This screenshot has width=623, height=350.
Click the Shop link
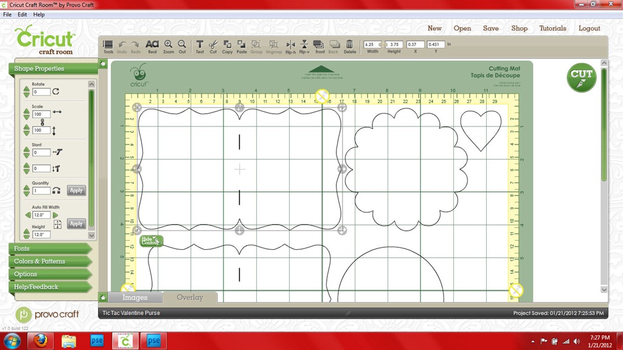[x=520, y=28]
